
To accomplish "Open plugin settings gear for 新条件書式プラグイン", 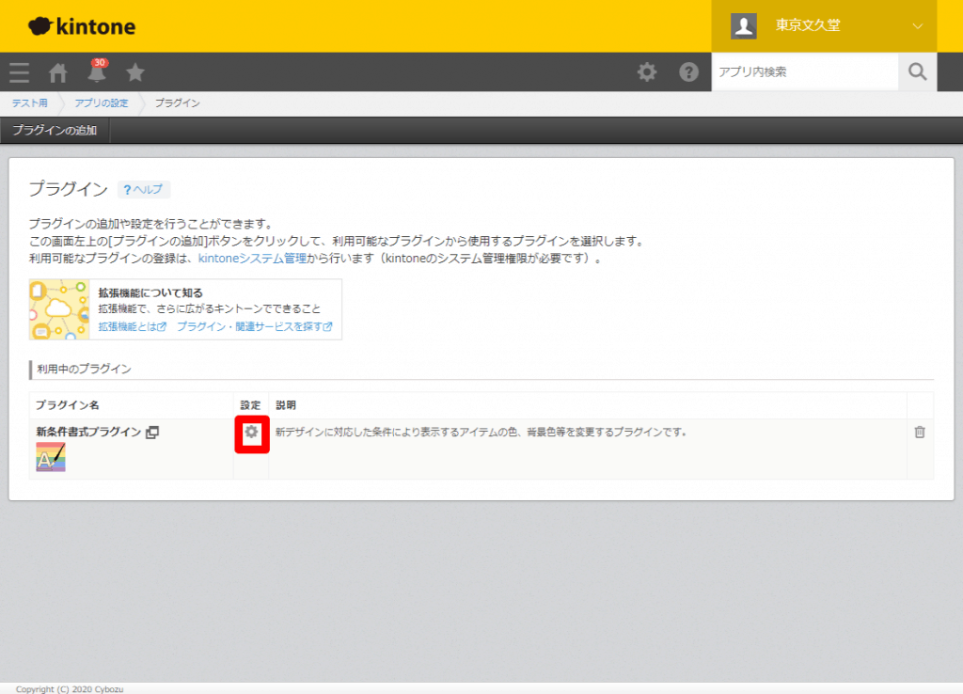I will click(251, 433).
